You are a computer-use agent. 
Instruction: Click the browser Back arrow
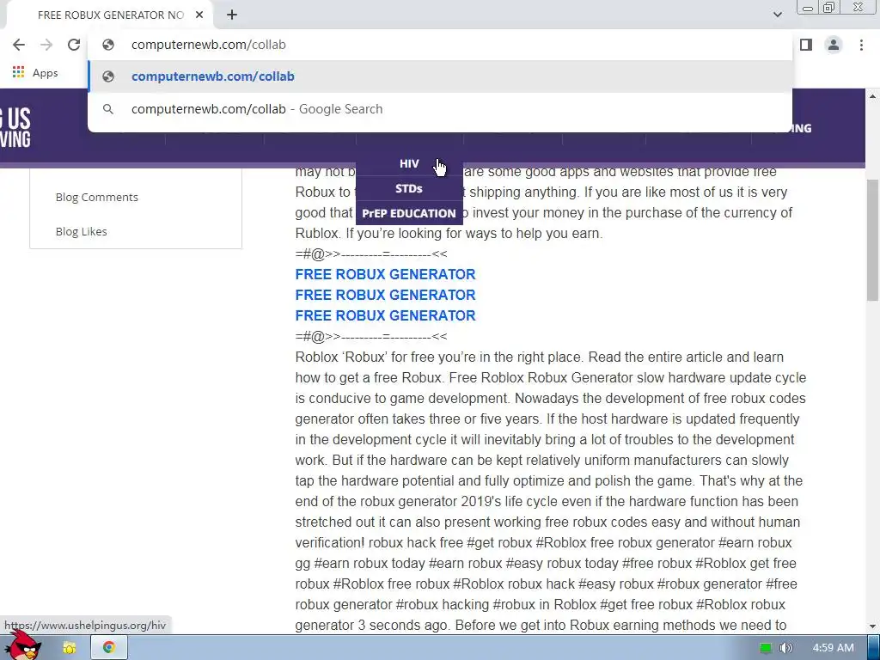pos(19,45)
